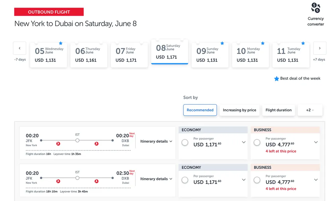Sort results by Increasing by price
The width and height of the screenshot is (335, 201).
[x=239, y=110]
